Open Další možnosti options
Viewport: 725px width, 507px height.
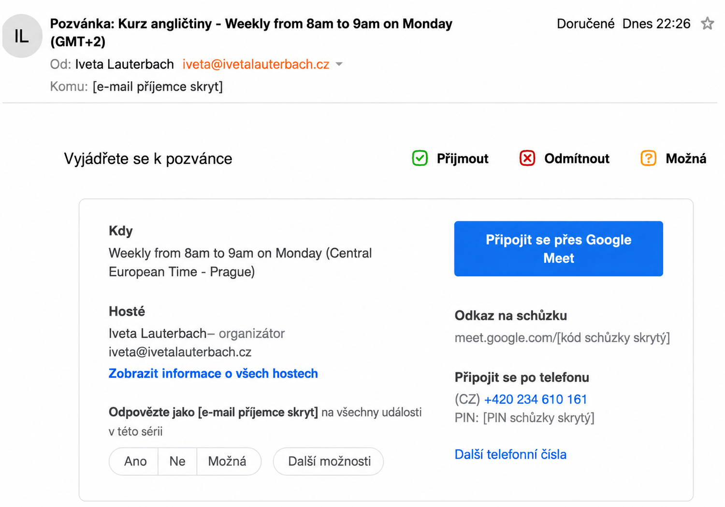click(329, 461)
